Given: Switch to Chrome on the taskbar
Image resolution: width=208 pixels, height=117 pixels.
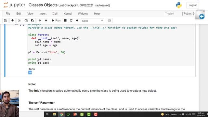Looking at the screenshot, I should tap(61, 114).
